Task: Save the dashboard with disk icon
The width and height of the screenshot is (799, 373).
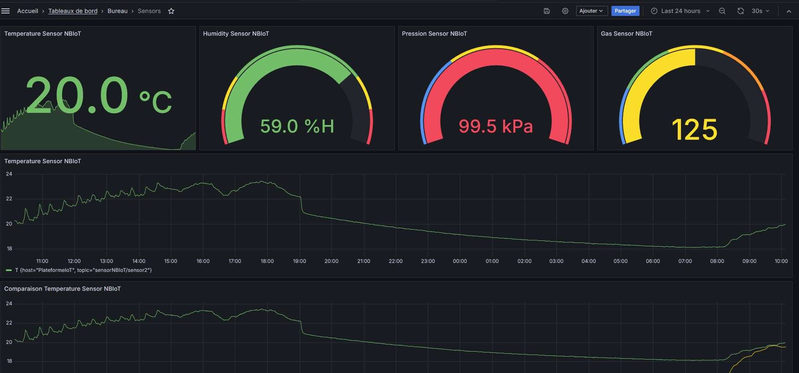Action: [x=546, y=11]
